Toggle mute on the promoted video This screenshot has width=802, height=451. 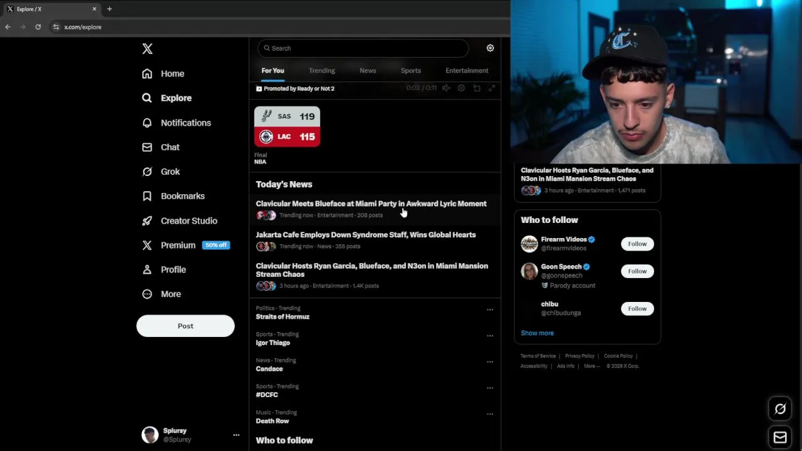tap(446, 88)
